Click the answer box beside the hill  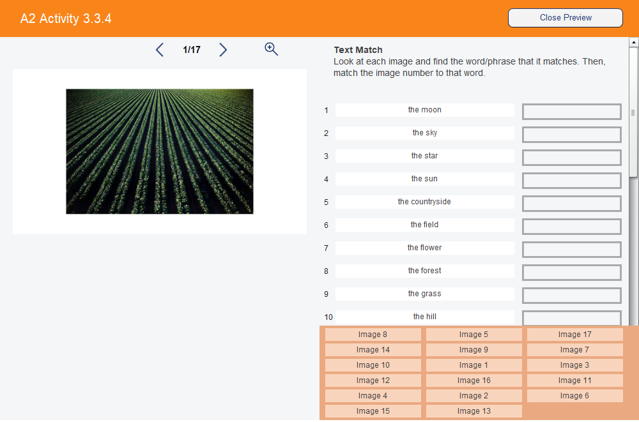tap(571, 318)
